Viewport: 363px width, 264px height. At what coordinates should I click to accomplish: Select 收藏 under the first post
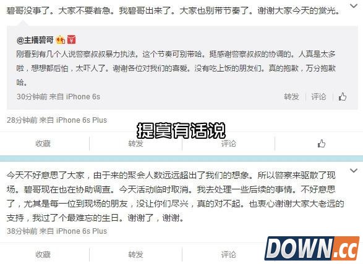pyautogui.click(x=43, y=144)
